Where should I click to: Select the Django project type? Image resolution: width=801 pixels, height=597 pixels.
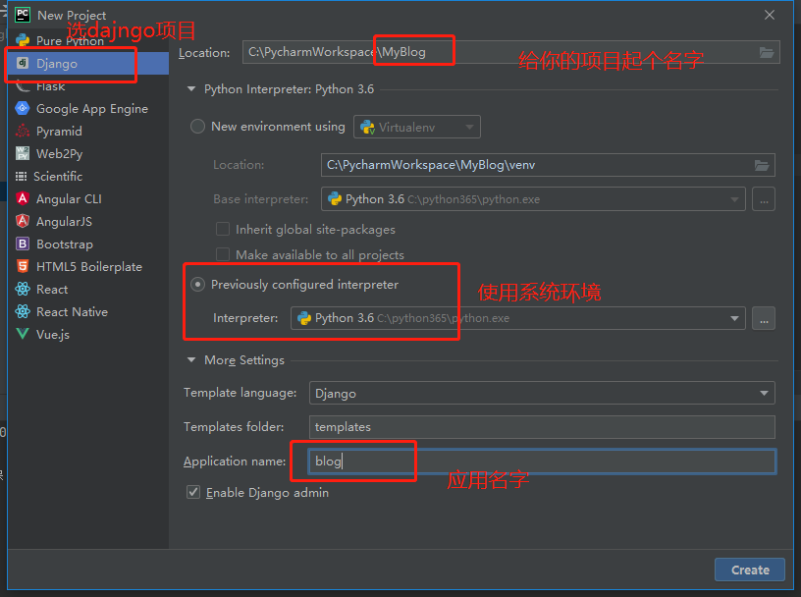coord(88,64)
